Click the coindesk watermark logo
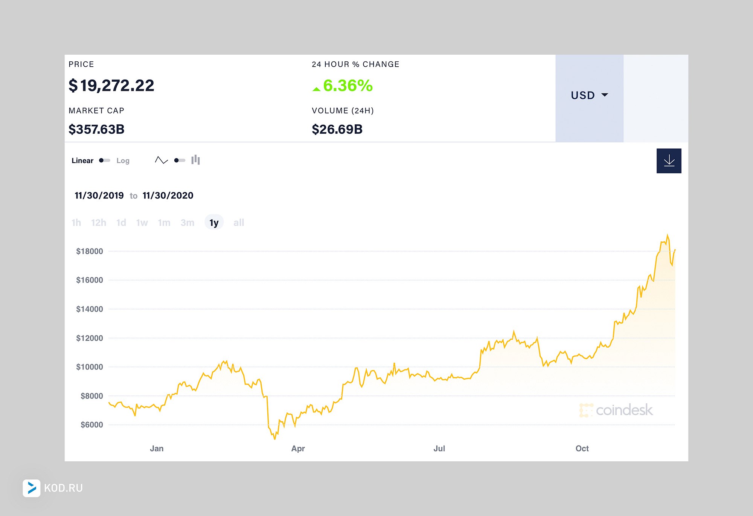The image size is (753, 516). (616, 410)
